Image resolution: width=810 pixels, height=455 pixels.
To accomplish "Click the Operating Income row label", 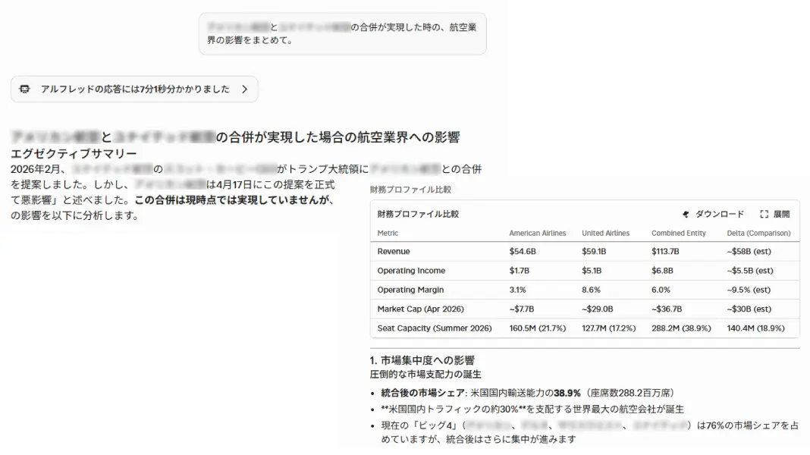I will coord(410,271).
